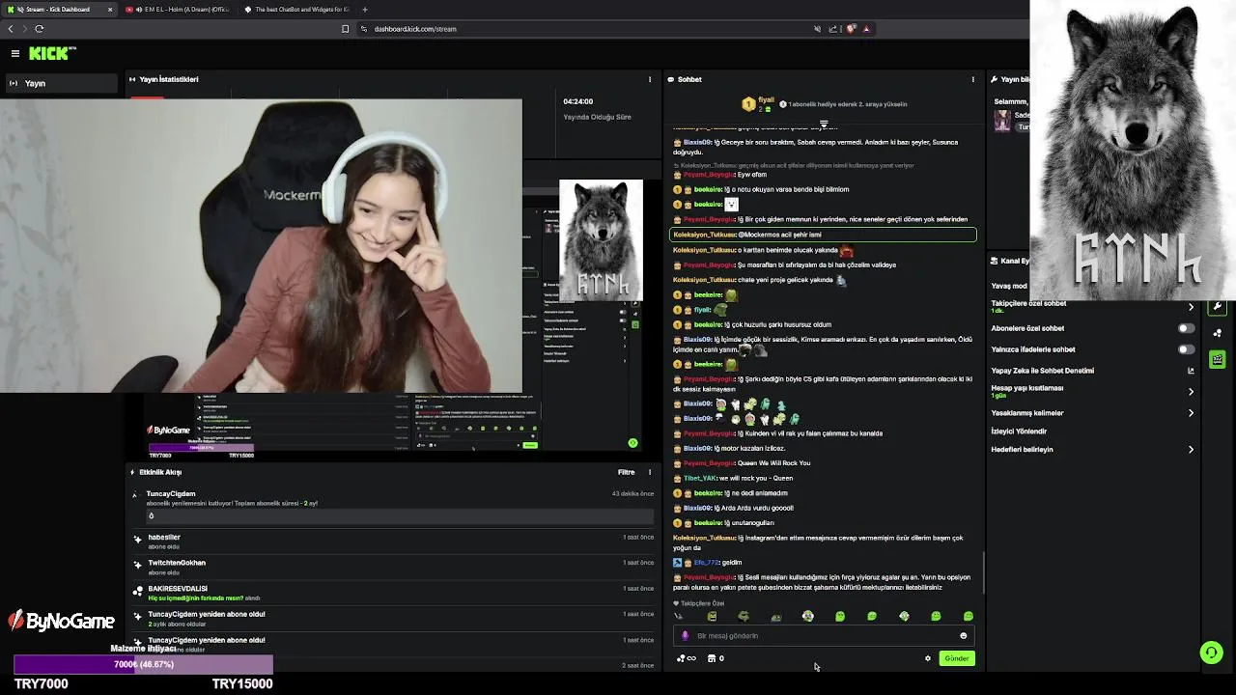Image resolution: width=1236 pixels, height=695 pixels.
Task: Insert the last green emote in the row
Action: (969, 616)
